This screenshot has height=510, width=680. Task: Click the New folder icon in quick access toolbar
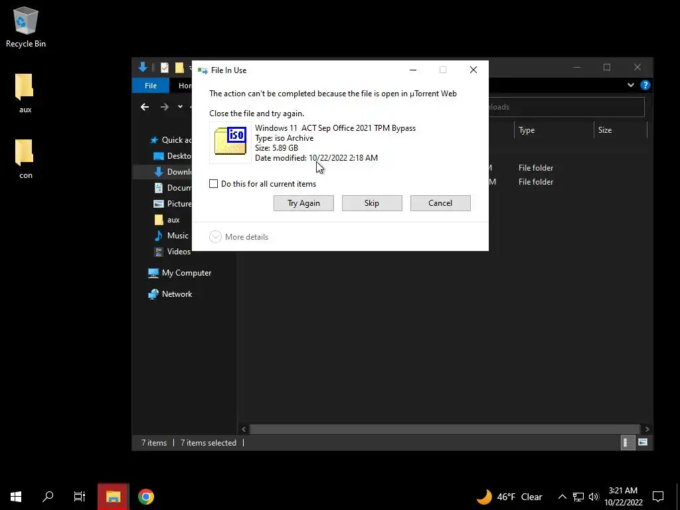click(179, 68)
